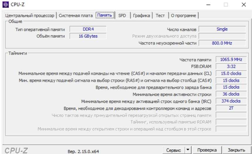The height and width of the screenshot is (154, 252).
Task: Click the Объём памяти label
Action: [51, 36]
